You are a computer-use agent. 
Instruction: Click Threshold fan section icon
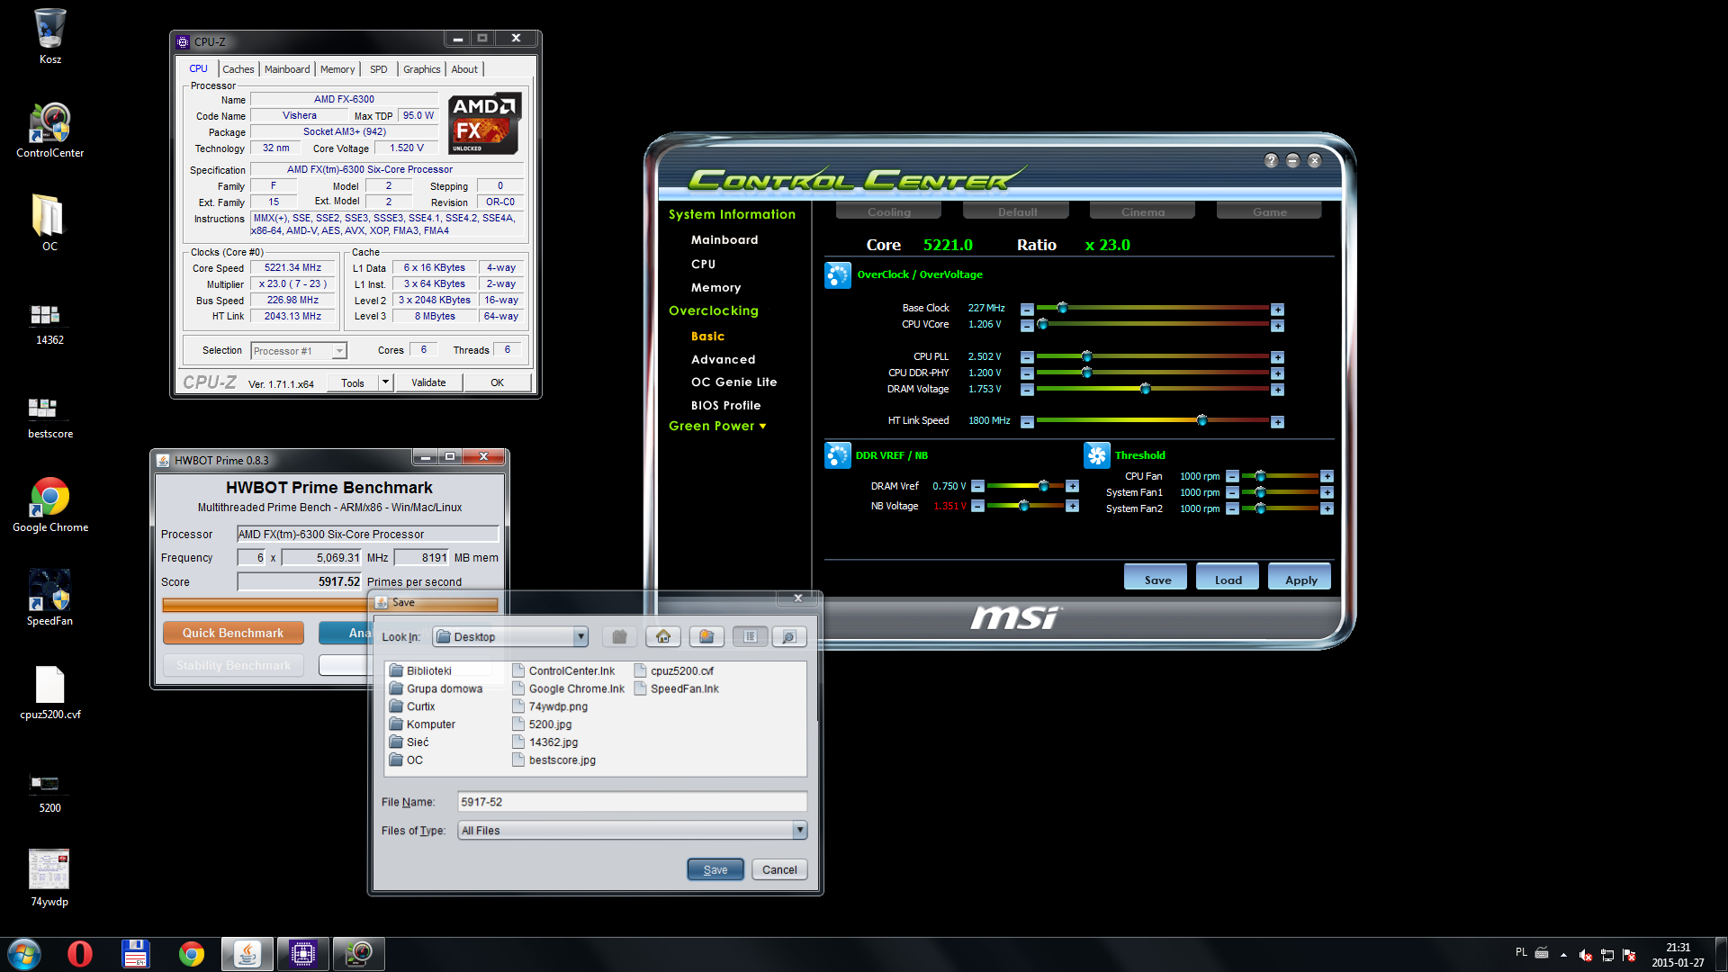(1096, 455)
